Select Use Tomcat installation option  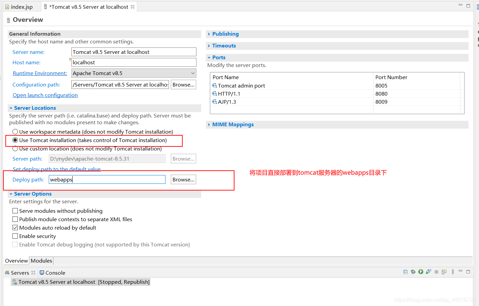point(15,140)
